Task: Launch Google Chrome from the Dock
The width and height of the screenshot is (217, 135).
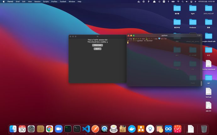Action: pyautogui.click(x=50, y=129)
